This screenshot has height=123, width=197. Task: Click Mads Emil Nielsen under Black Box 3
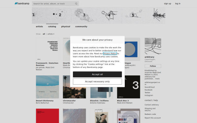pos(125,103)
